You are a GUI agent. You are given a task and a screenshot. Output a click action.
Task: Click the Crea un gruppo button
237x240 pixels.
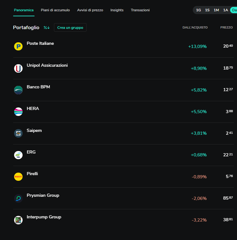pos(70,28)
